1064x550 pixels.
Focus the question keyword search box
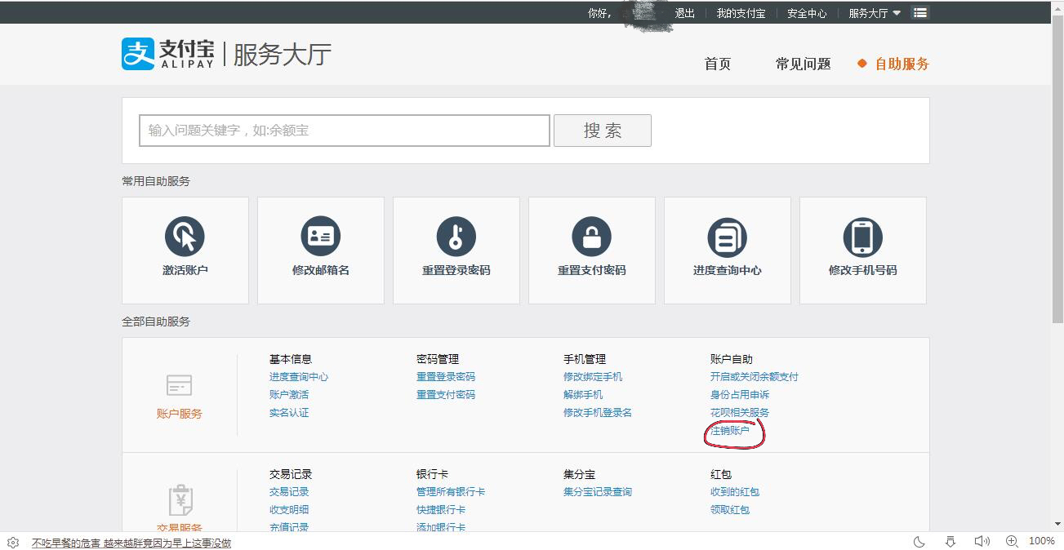[345, 131]
